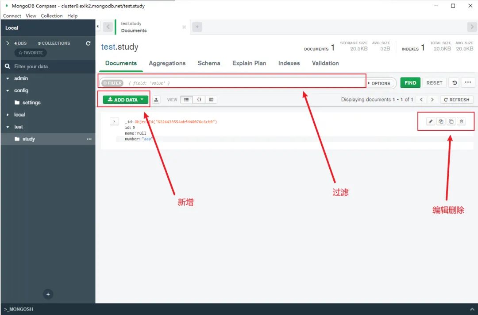Screen dimensions: 478x315
Task: Expand the connection info chevron
Action: 8,43
